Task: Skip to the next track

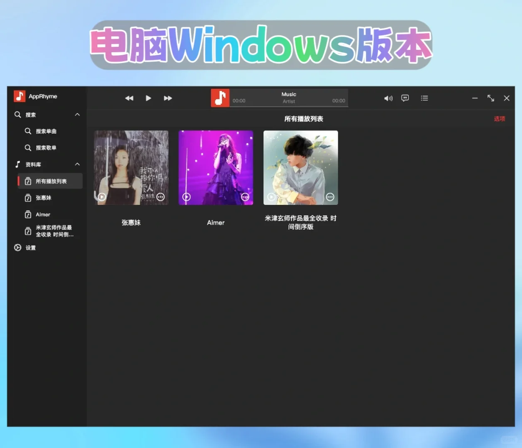Action: click(168, 98)
